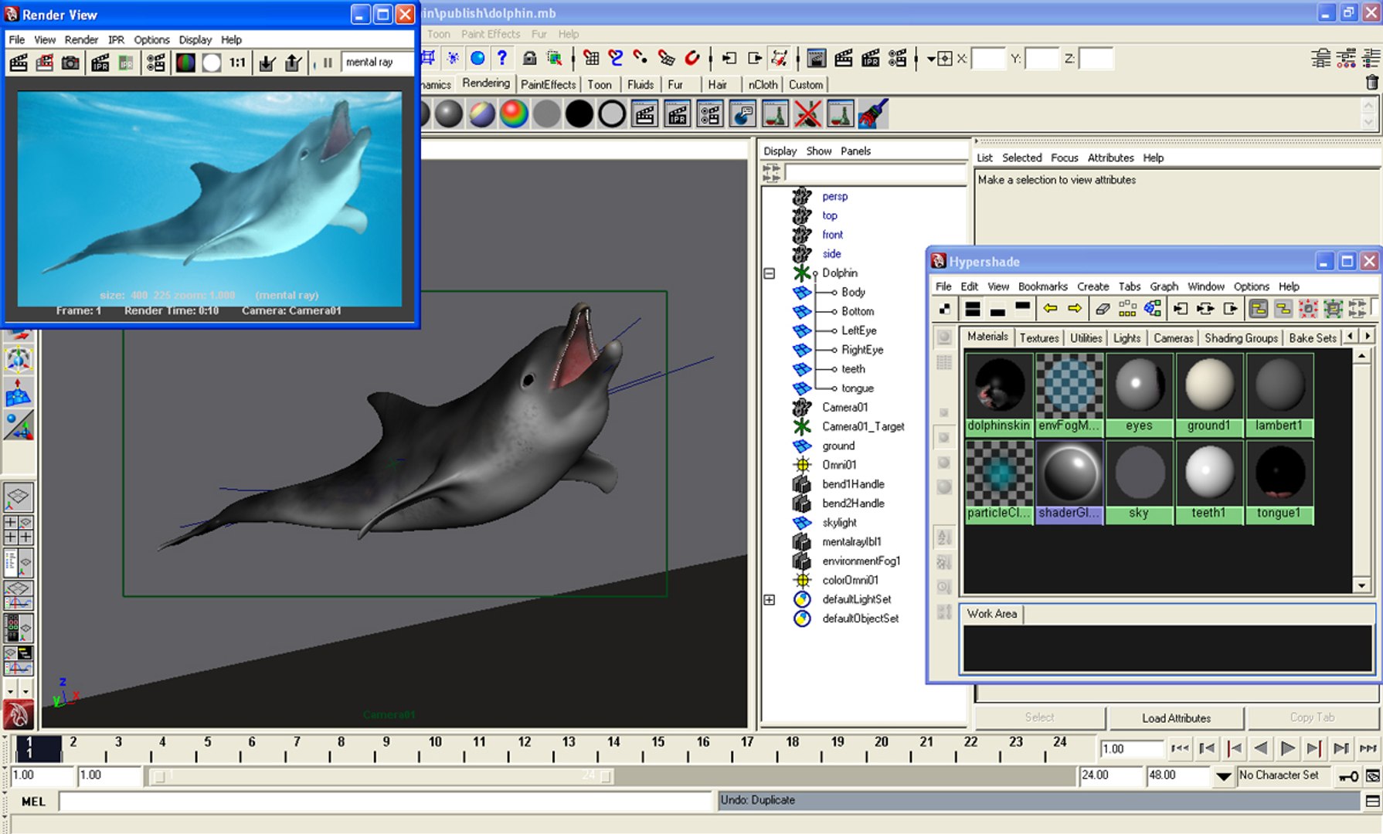Collapse the Dolphin node in Outliner
The height and width of the screenshot is (834, 1383).
770,273
